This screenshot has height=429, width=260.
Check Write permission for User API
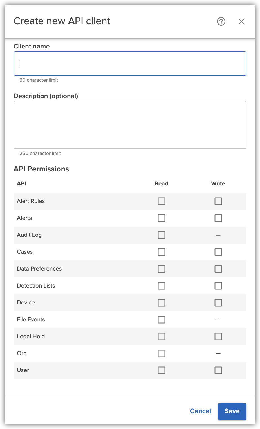coord(218,370)
